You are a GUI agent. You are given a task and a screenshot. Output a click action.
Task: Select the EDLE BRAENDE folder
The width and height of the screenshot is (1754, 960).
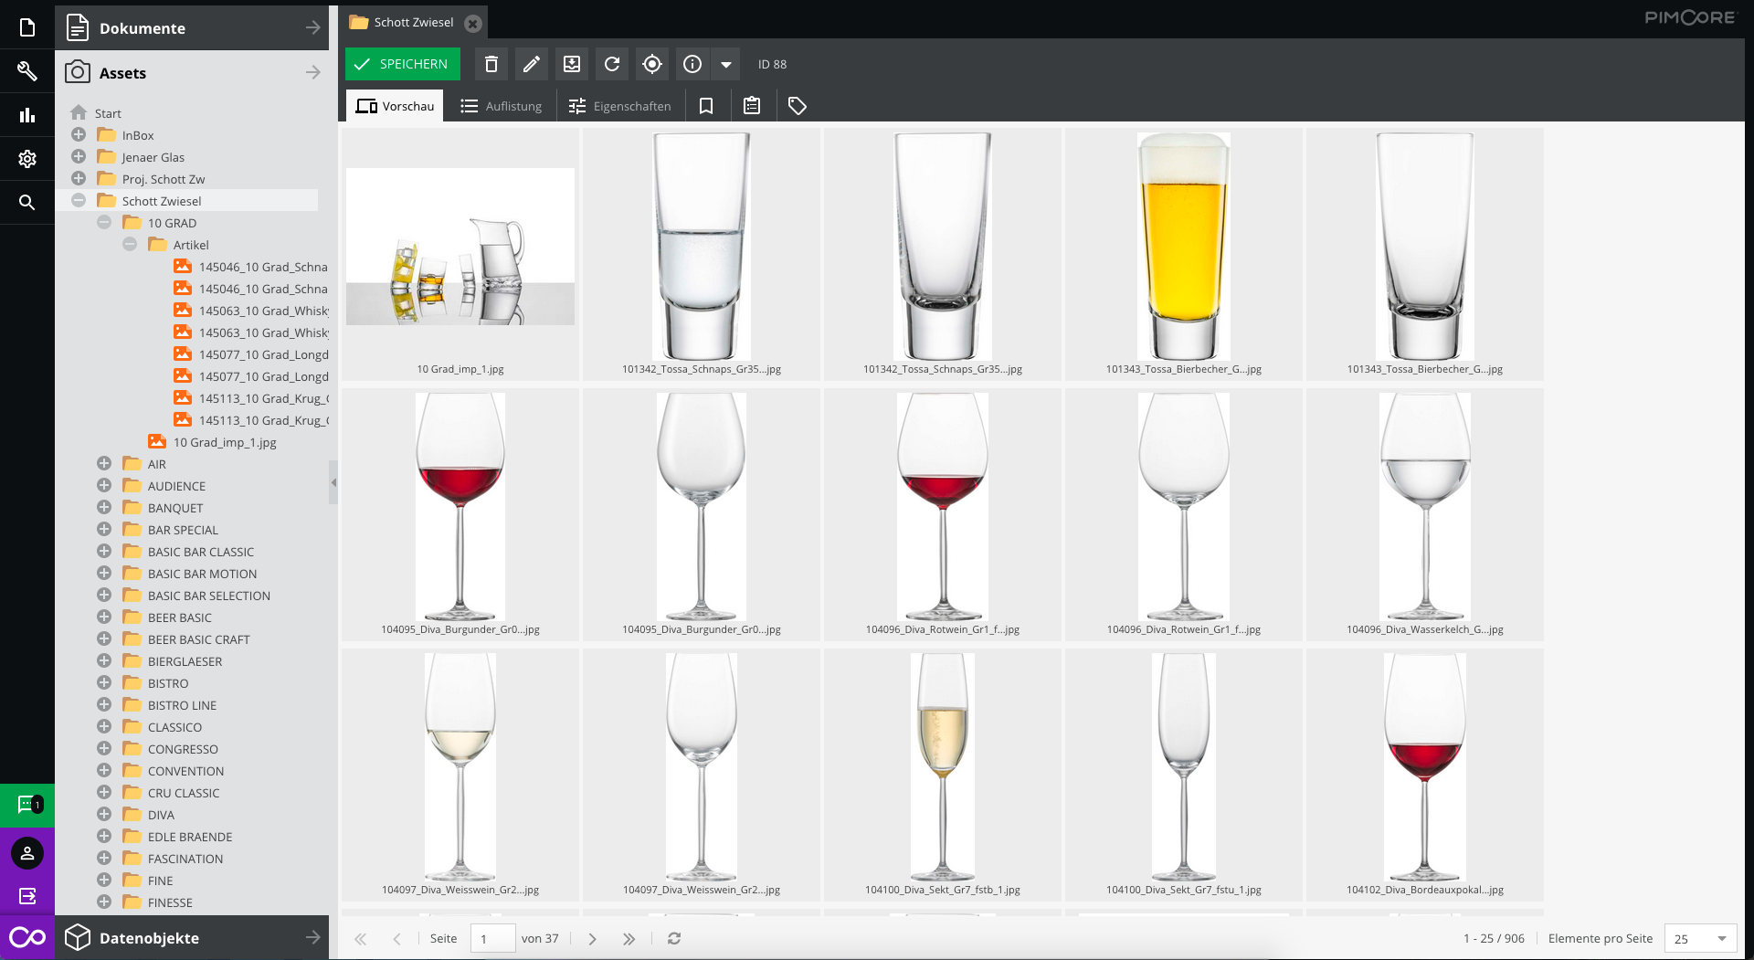189,837
